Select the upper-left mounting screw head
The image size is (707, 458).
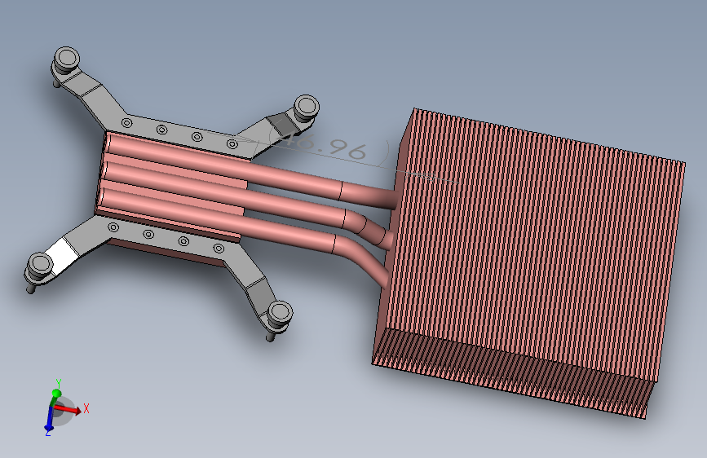tap(67, 59)
